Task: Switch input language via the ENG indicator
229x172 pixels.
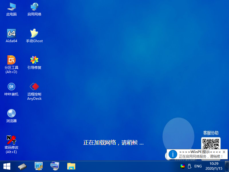Action: [x=198, y=166]
